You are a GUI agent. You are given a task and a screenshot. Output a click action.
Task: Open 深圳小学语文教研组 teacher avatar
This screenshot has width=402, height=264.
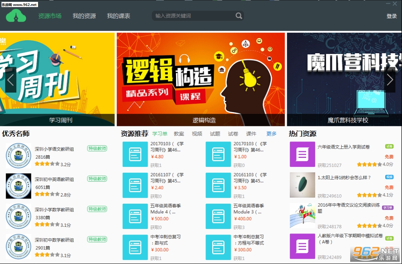[19, 155]
